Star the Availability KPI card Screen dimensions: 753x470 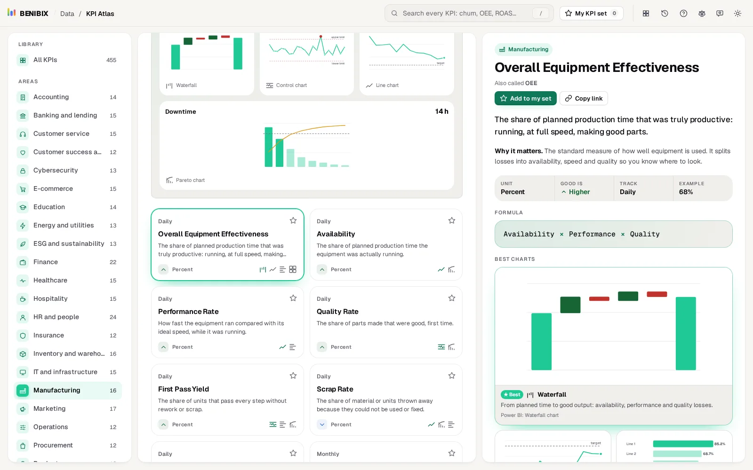tap(452, 220)
